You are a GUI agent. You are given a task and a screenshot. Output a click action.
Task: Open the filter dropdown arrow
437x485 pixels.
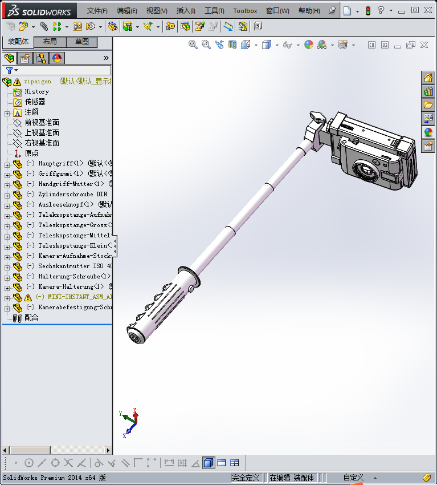click(17, 70)
